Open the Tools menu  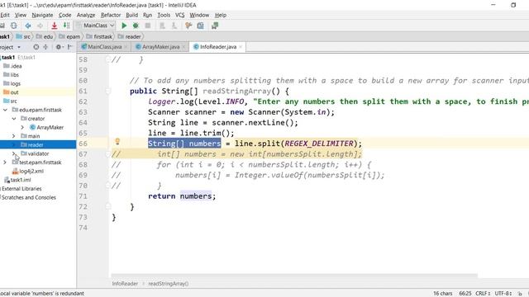[x=164, y=15]
